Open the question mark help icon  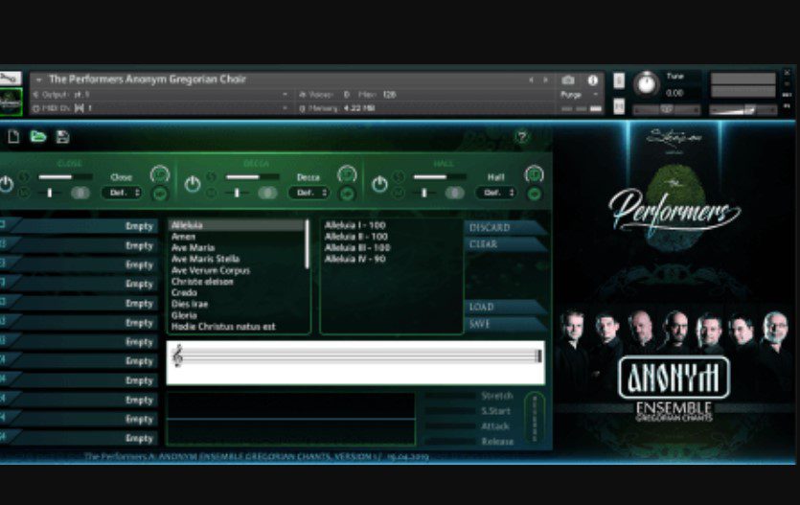tap(522, 137)
